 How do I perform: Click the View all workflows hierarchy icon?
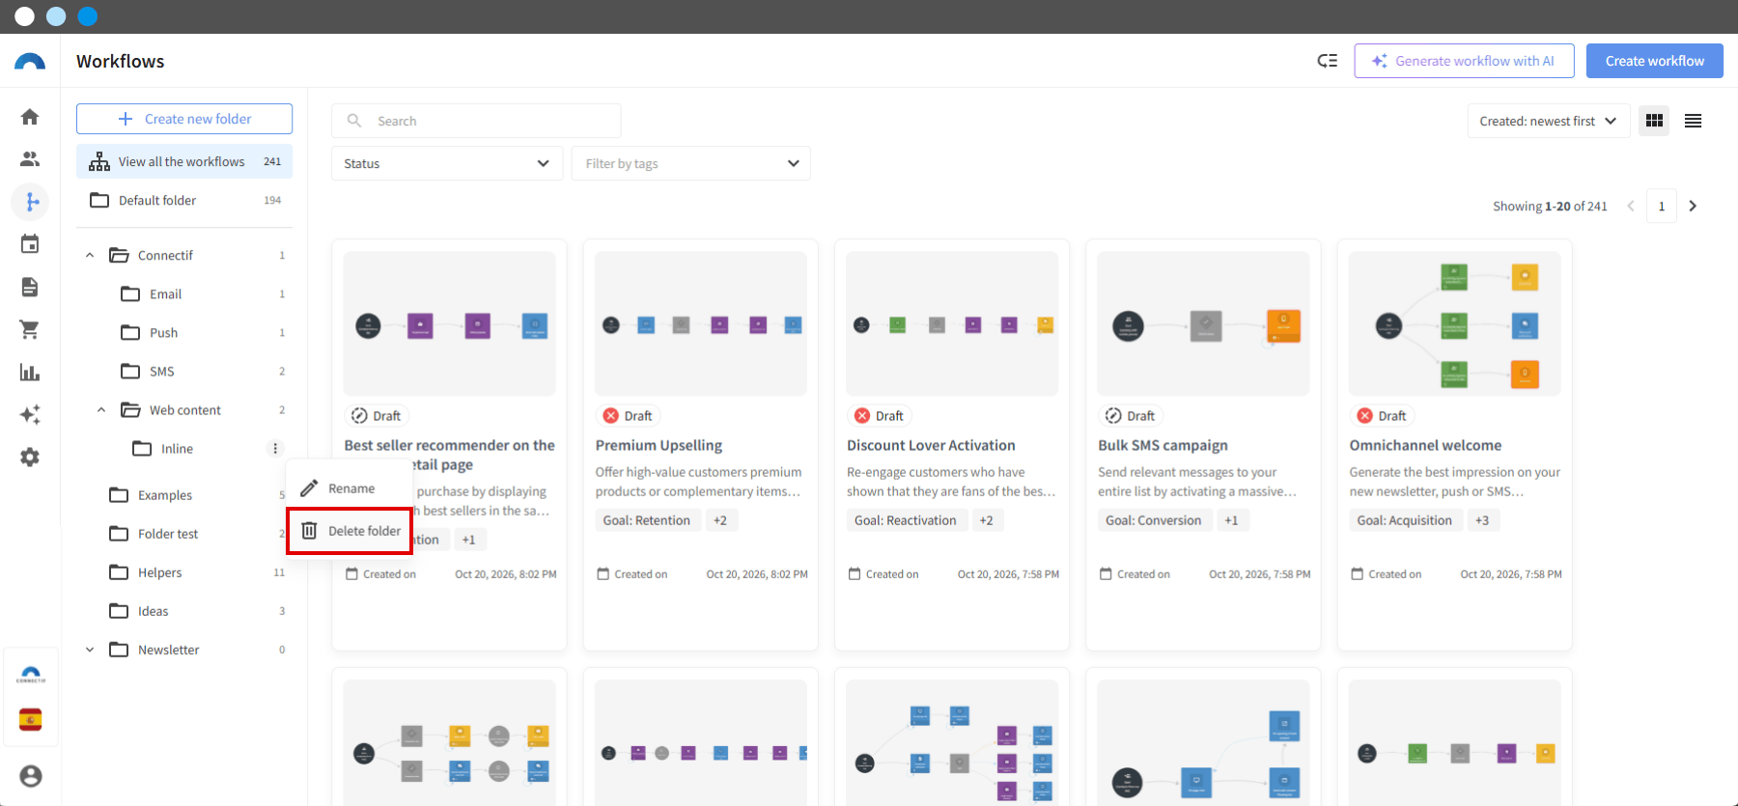click(x=99, y=161)
